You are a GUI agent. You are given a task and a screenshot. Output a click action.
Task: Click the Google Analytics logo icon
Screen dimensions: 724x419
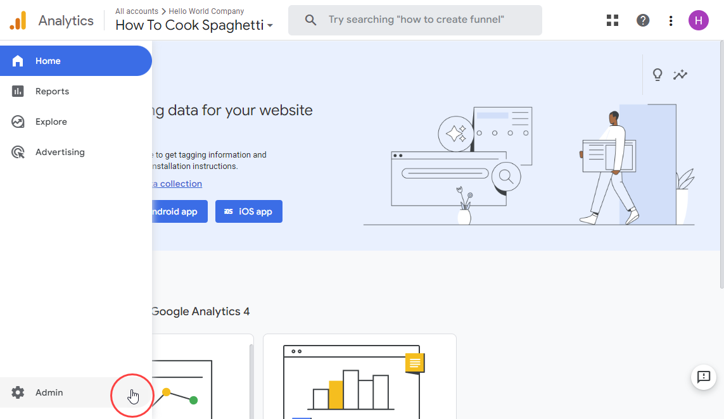point(18,20)
